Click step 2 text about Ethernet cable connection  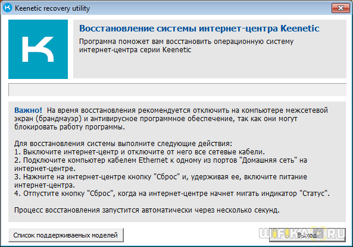161,164
